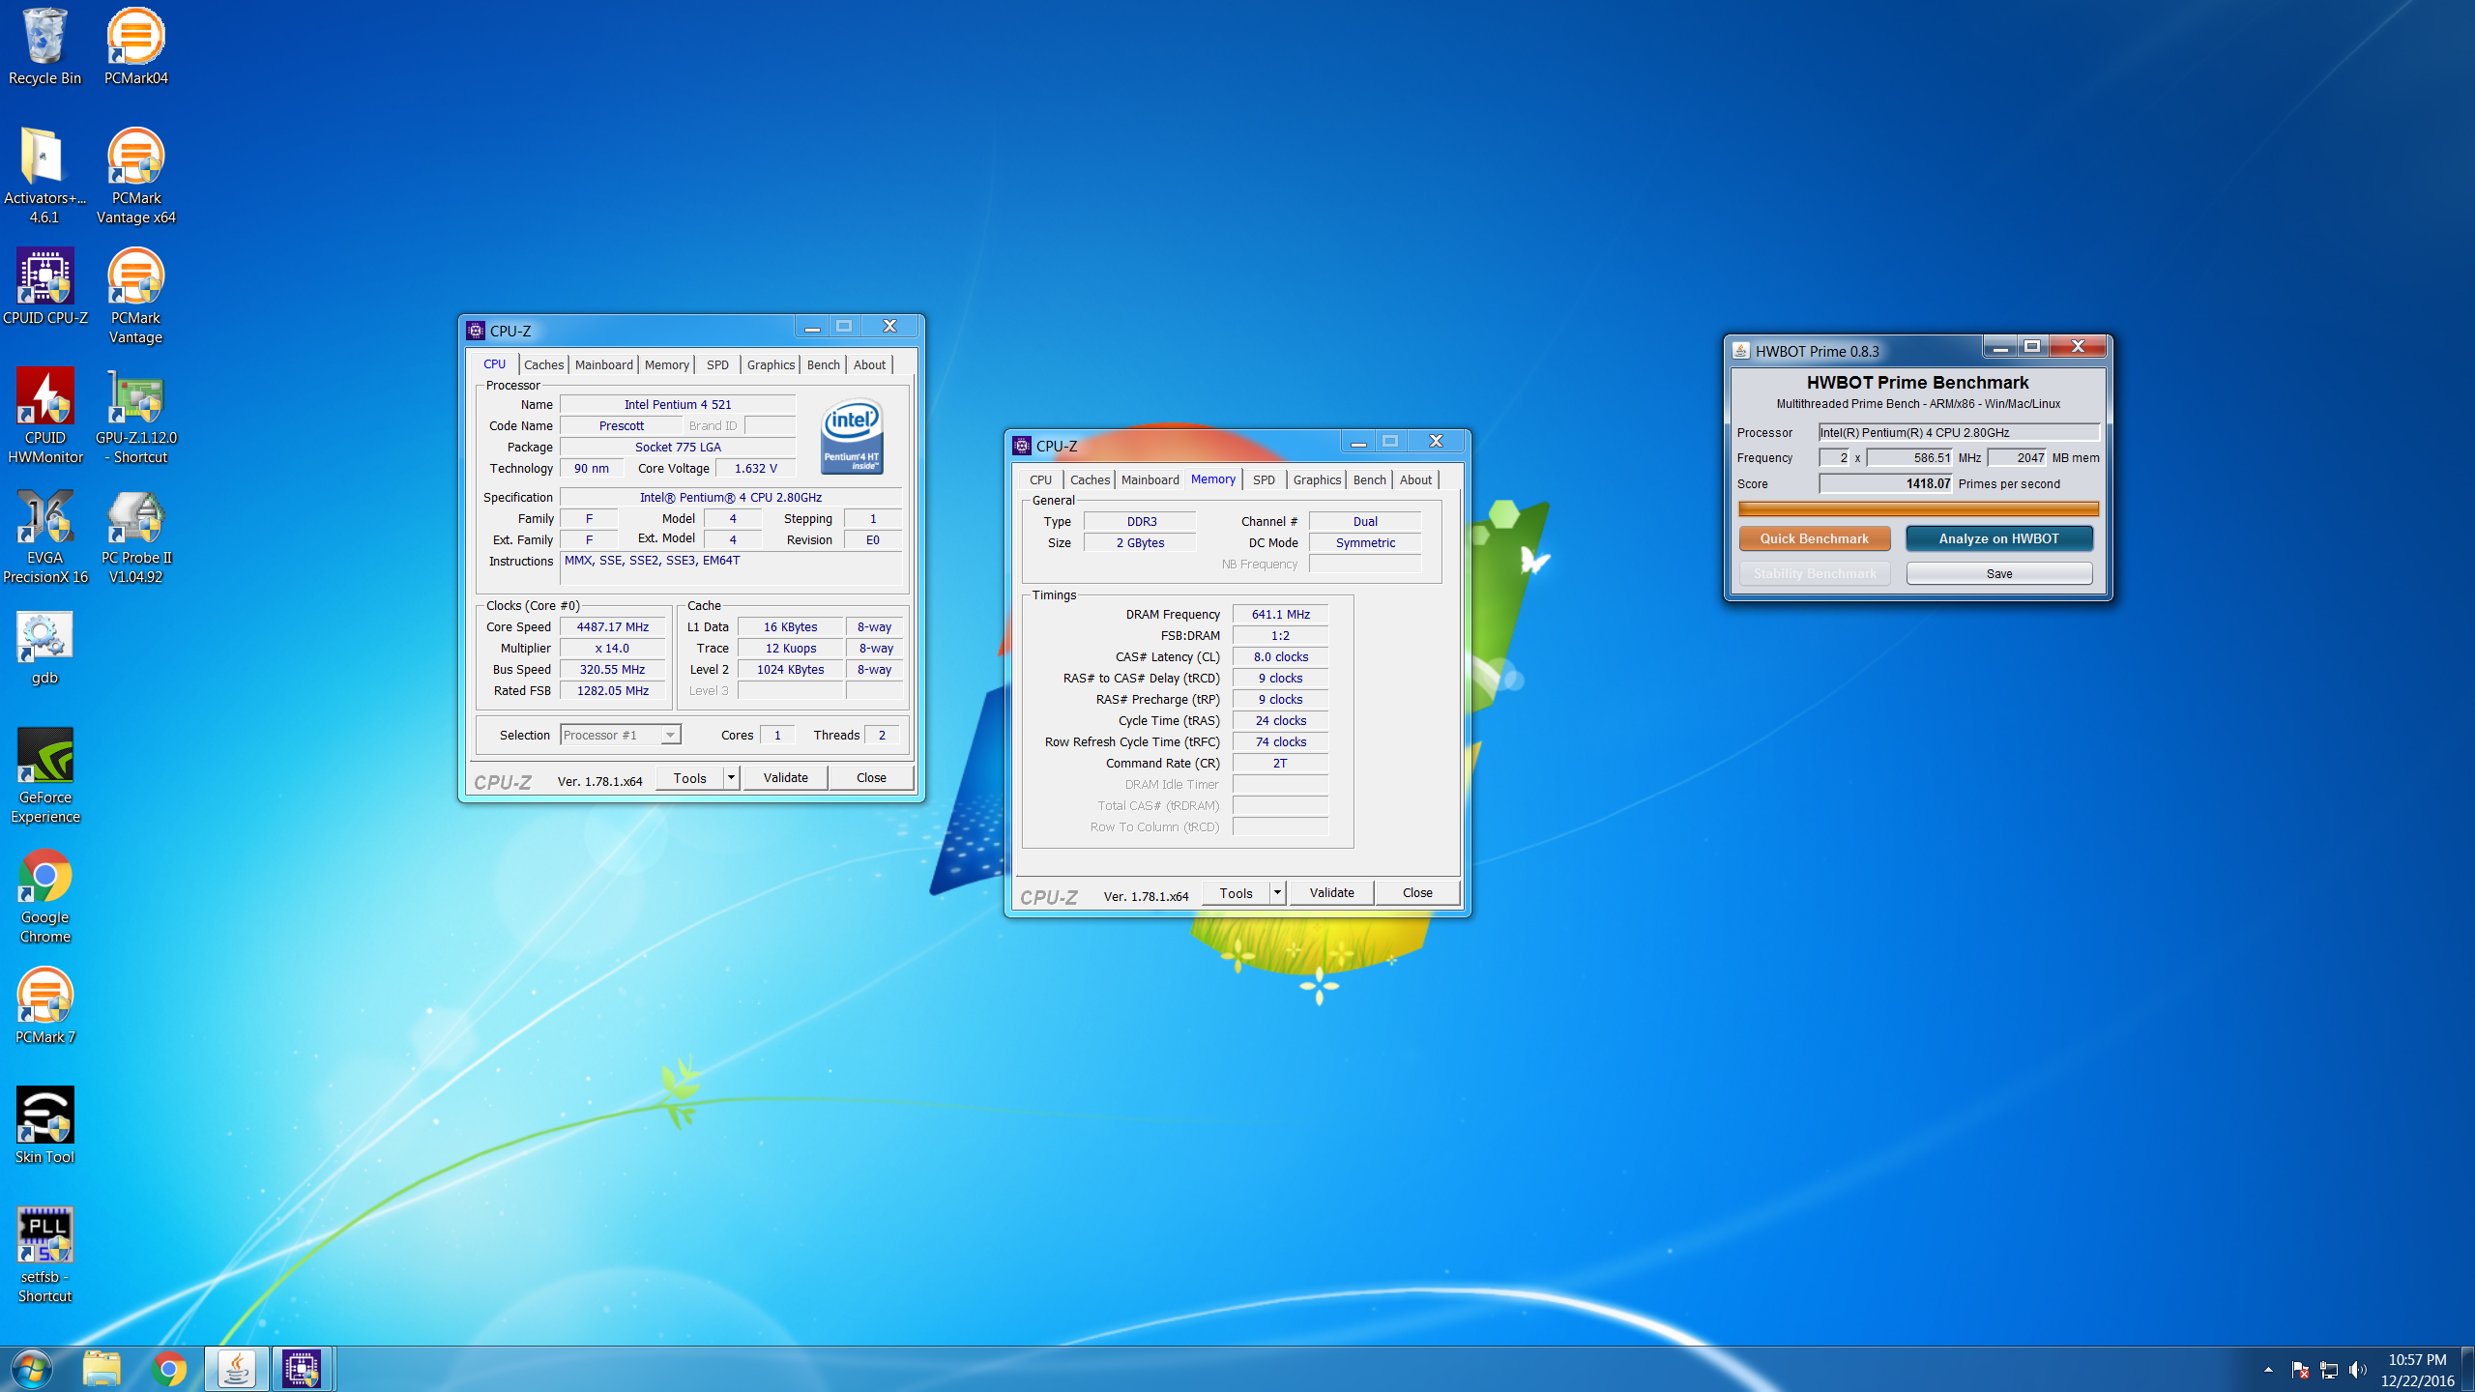
Task: Switch to Graphics tab in left CPU-Z
Action: point(771,364)
